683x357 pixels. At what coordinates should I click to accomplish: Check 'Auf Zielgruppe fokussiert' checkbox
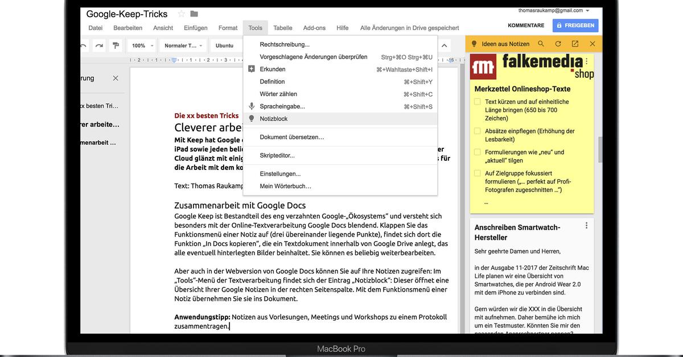(478, 173)
